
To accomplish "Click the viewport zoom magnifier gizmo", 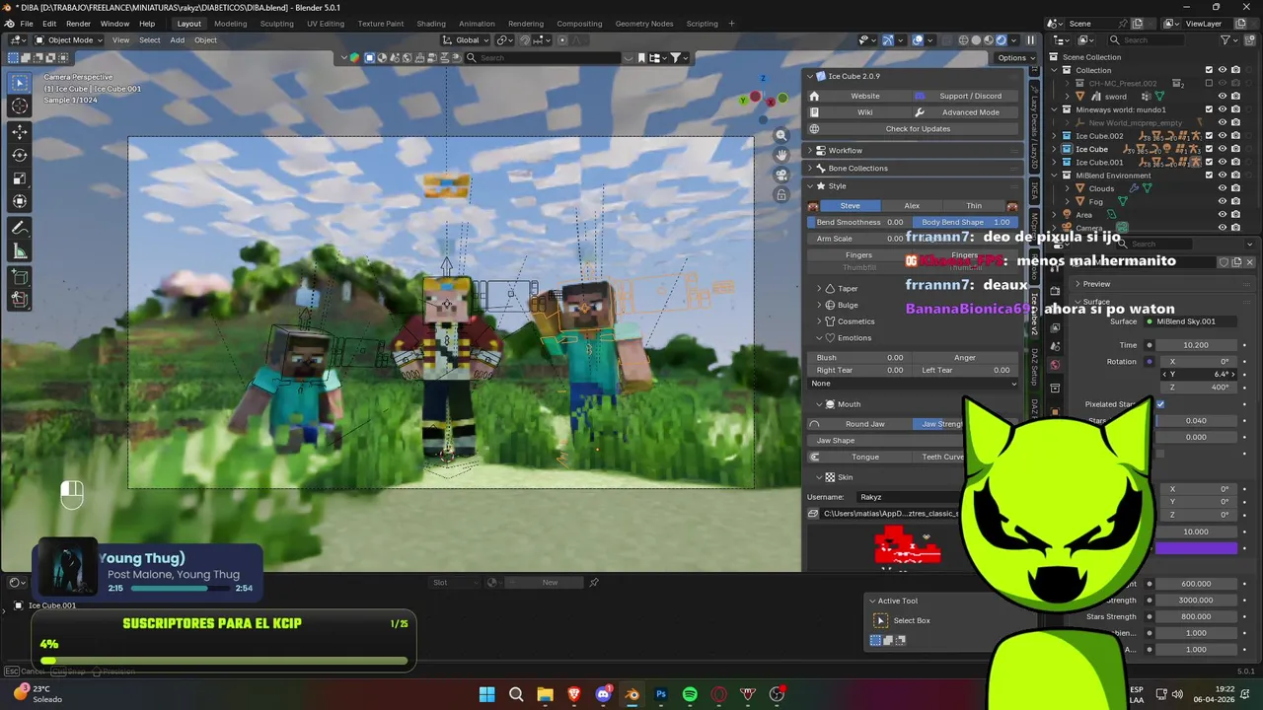I will (781, 136).
